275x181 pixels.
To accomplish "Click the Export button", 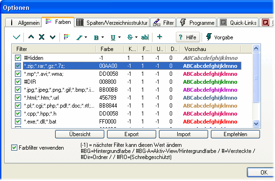I will (x=131, y=134).
